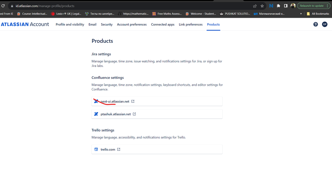Screen dimensions: 332x174
Task: Click the Atlassian Account logo
Action: pos(25,24)
